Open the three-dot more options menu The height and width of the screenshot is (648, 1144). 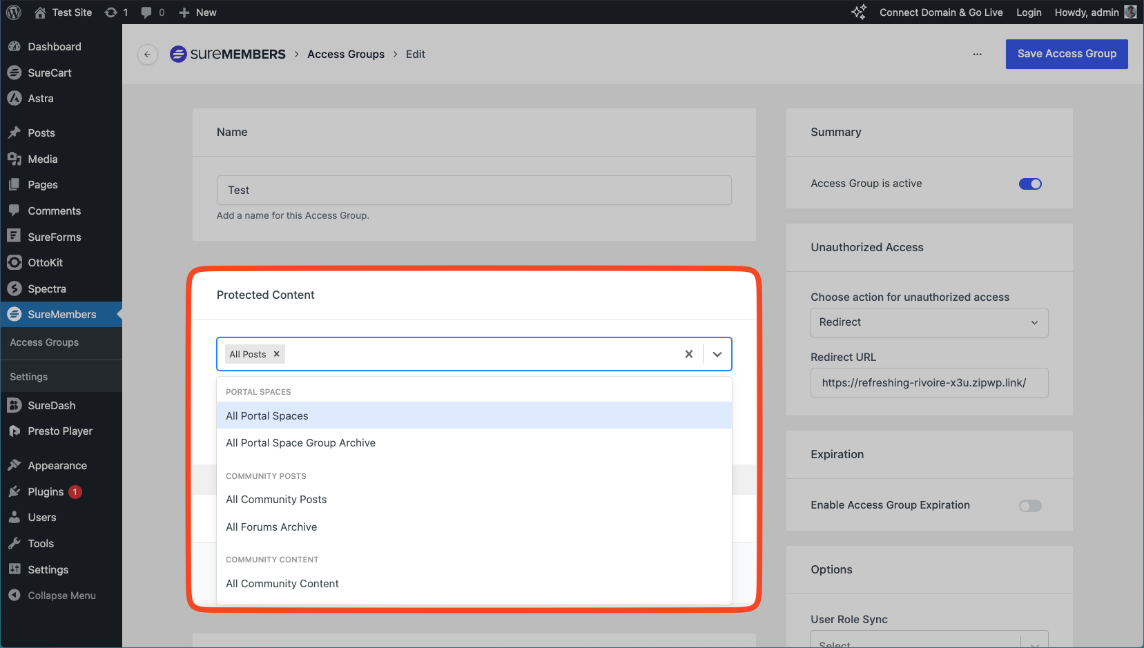[x=977, y=54]
